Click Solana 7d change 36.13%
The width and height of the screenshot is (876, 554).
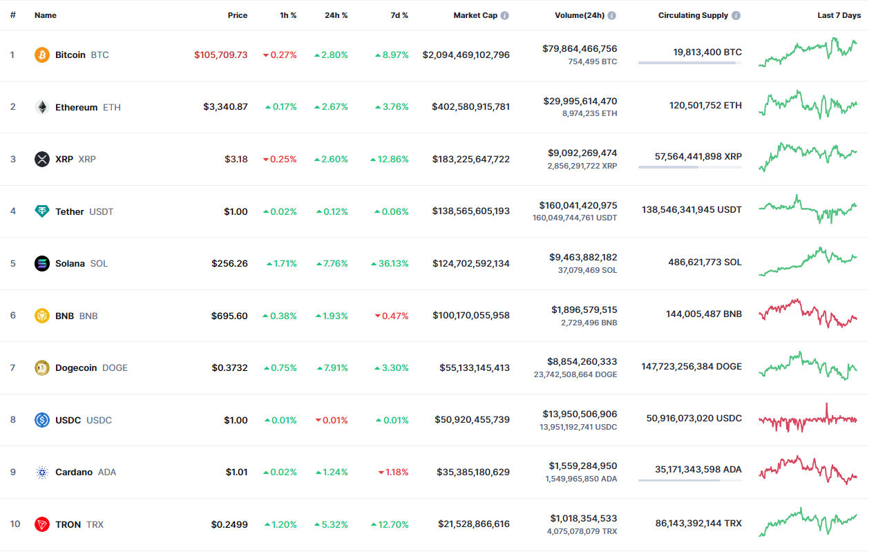click(389, 263)
